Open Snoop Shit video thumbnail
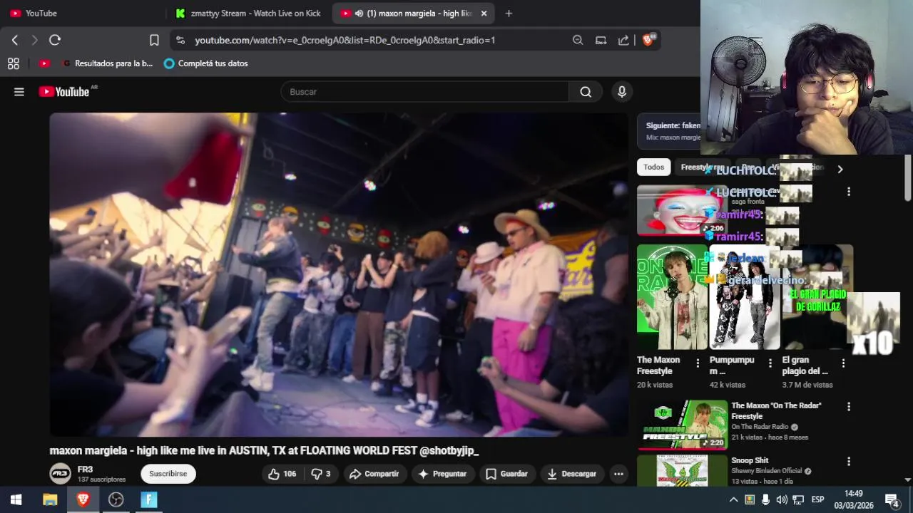Screen dimensions: 913x513 [682, 470]
